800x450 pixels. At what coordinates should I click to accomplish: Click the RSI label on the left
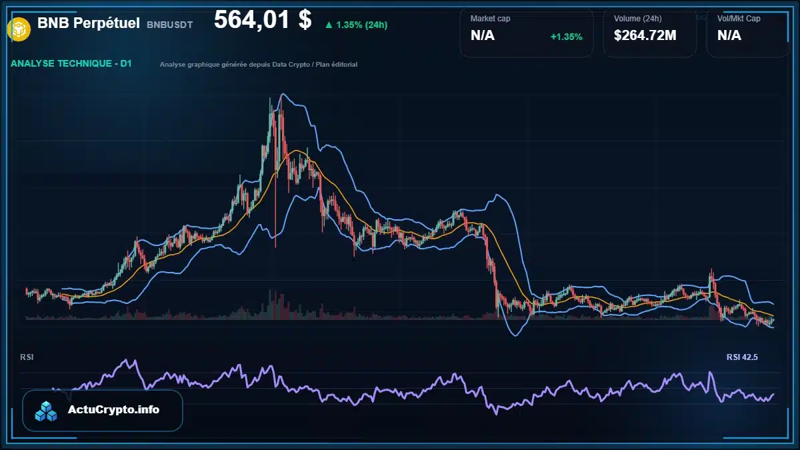click(x=27, y=357)
